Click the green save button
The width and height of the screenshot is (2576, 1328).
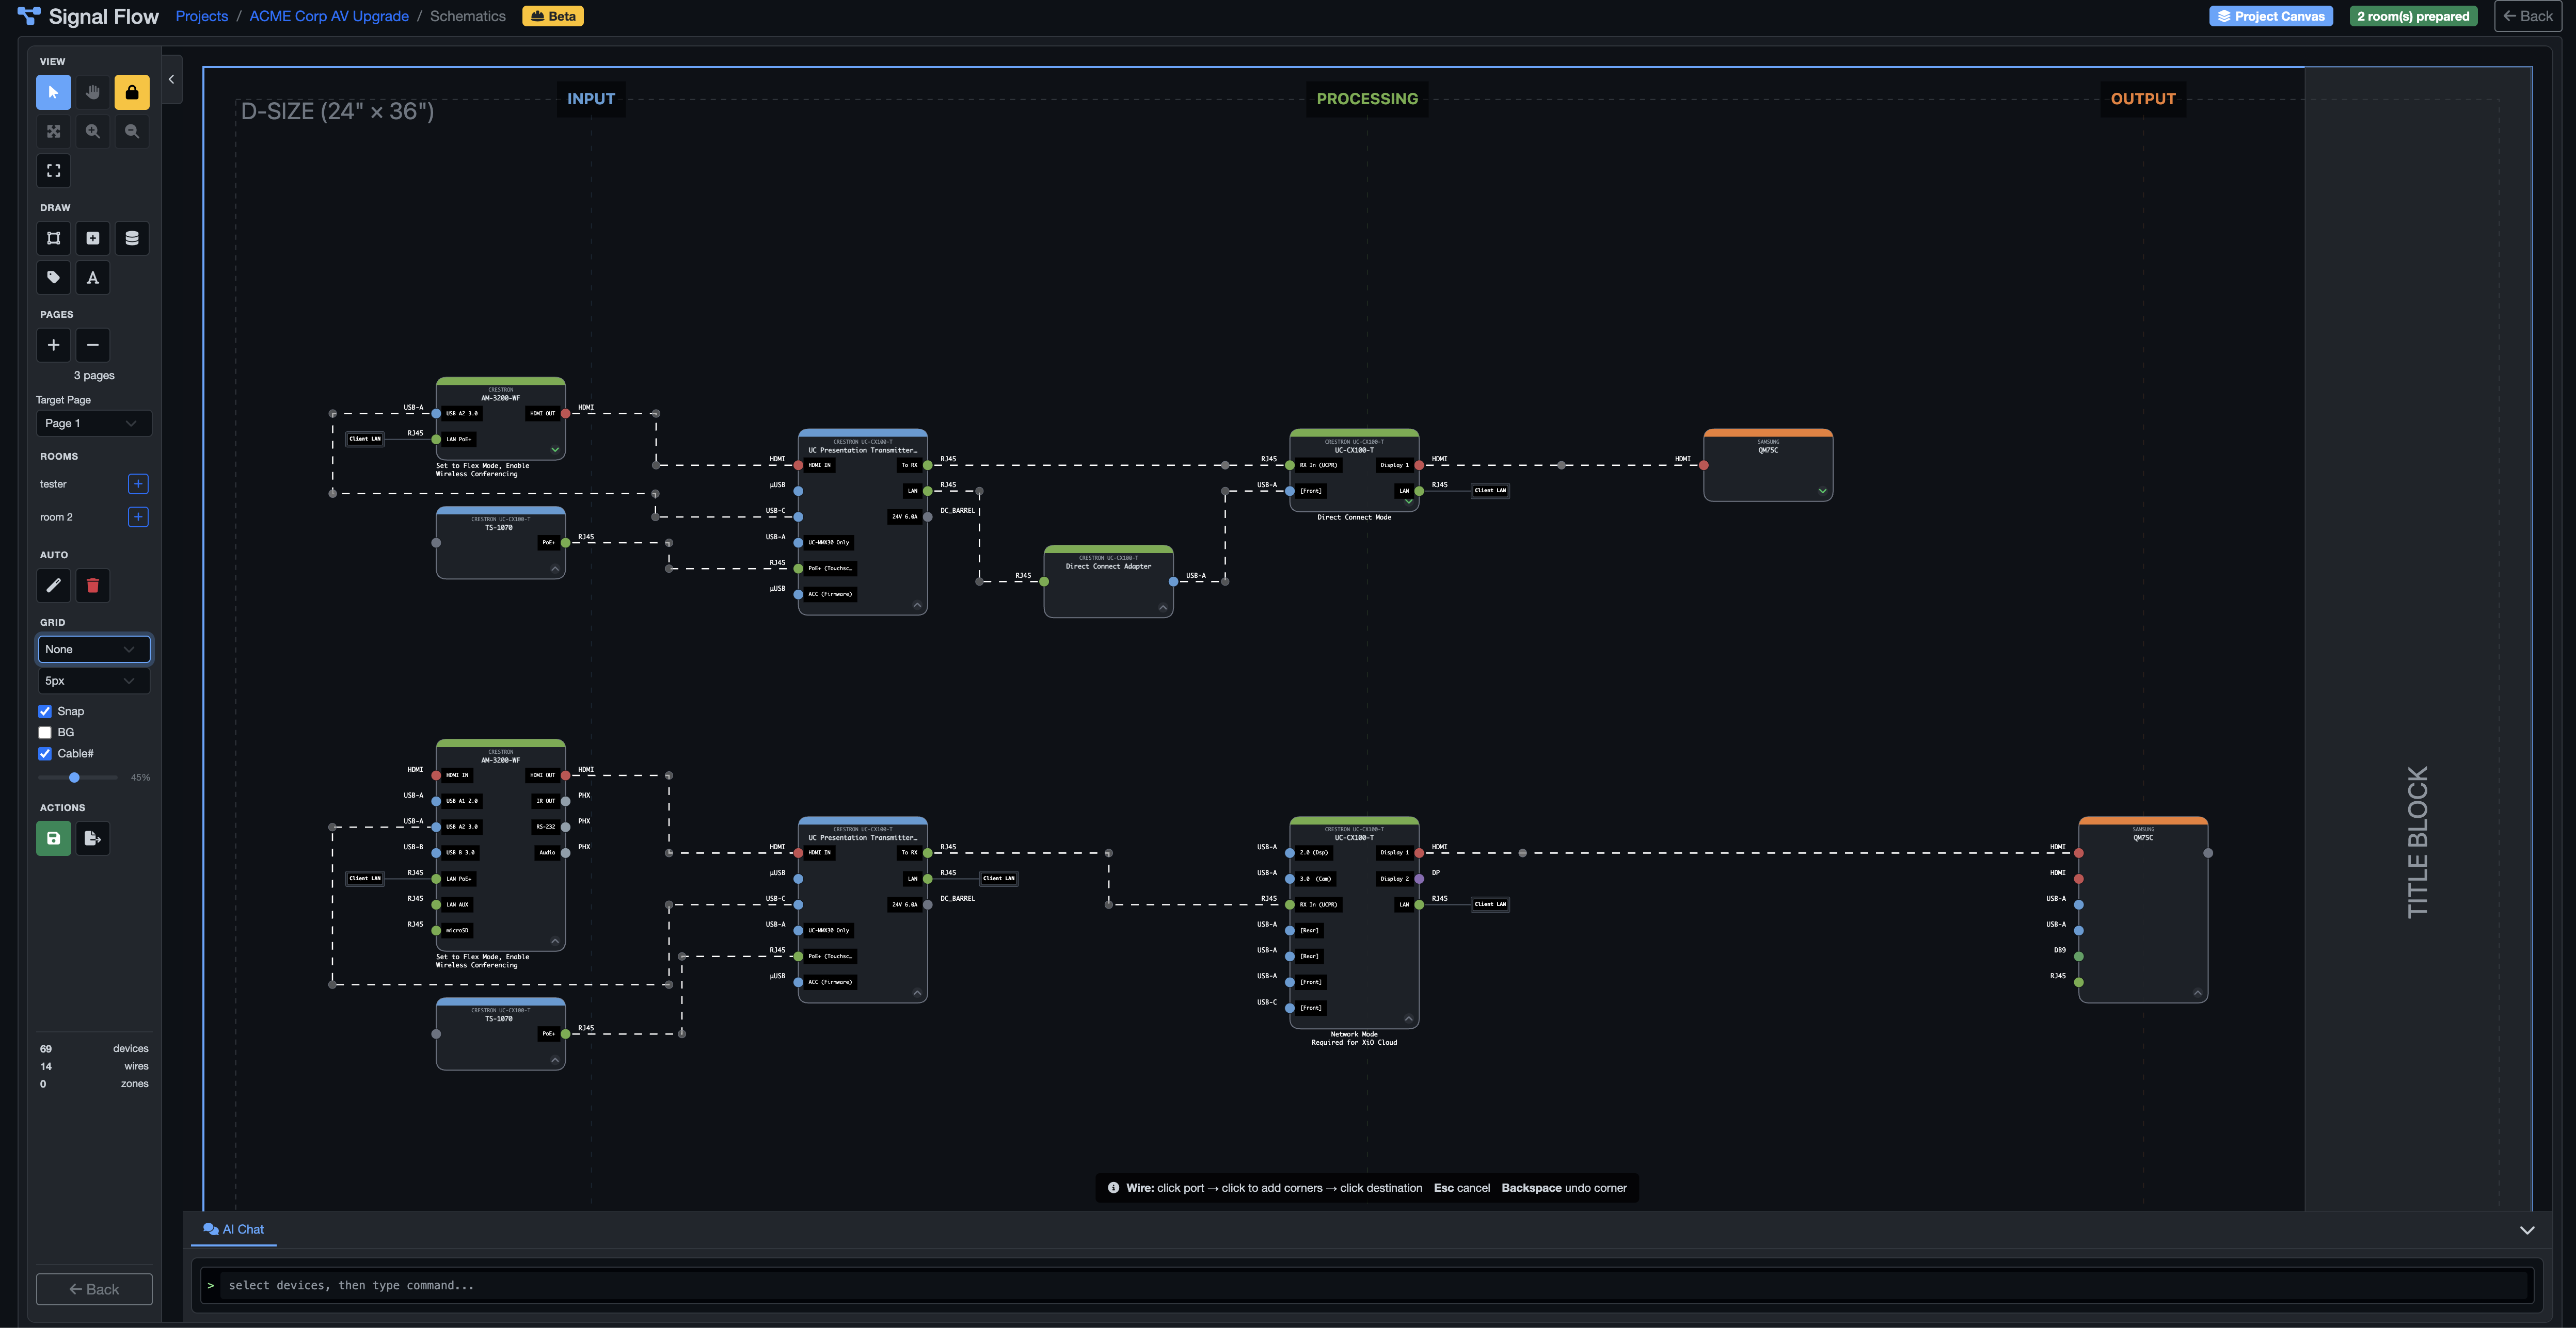pos(54,838)
